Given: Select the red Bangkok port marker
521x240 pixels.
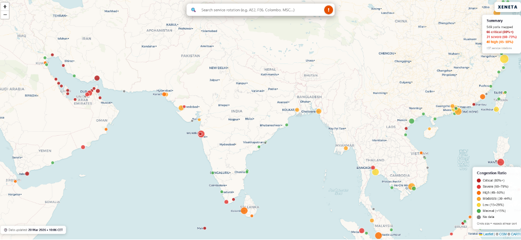Looking at the screenshot, I should click(x=373, y=168).
